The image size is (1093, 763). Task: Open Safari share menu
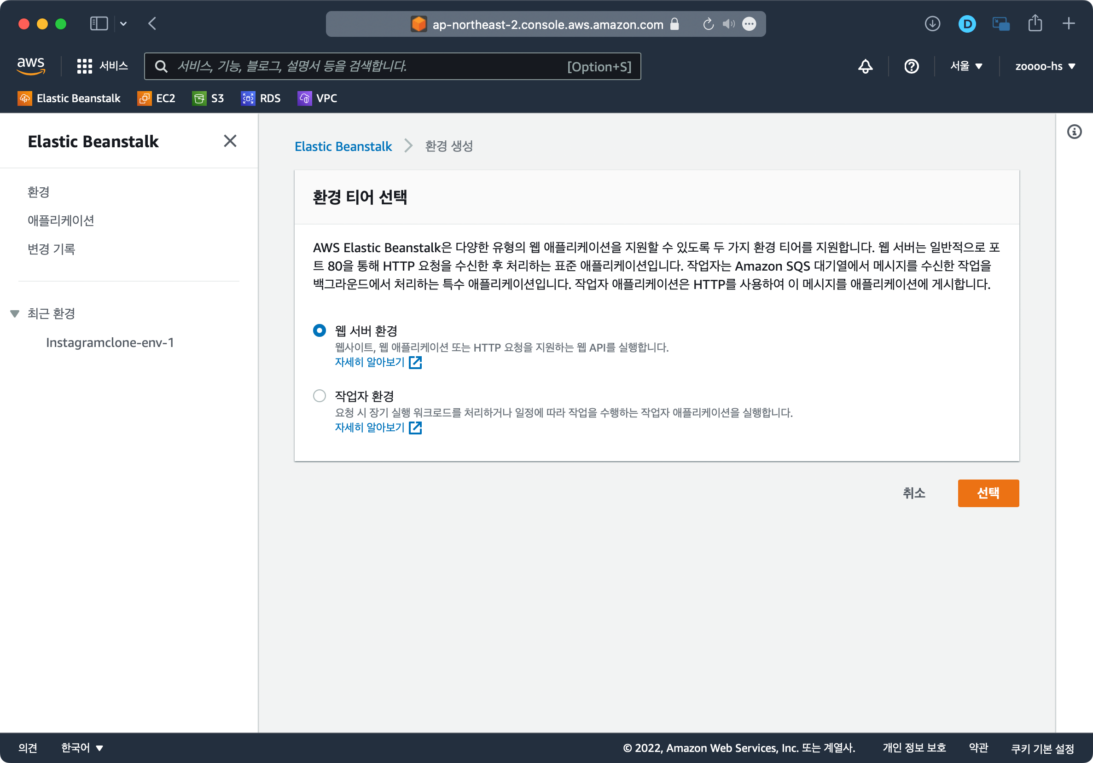tap(1035, 23)
